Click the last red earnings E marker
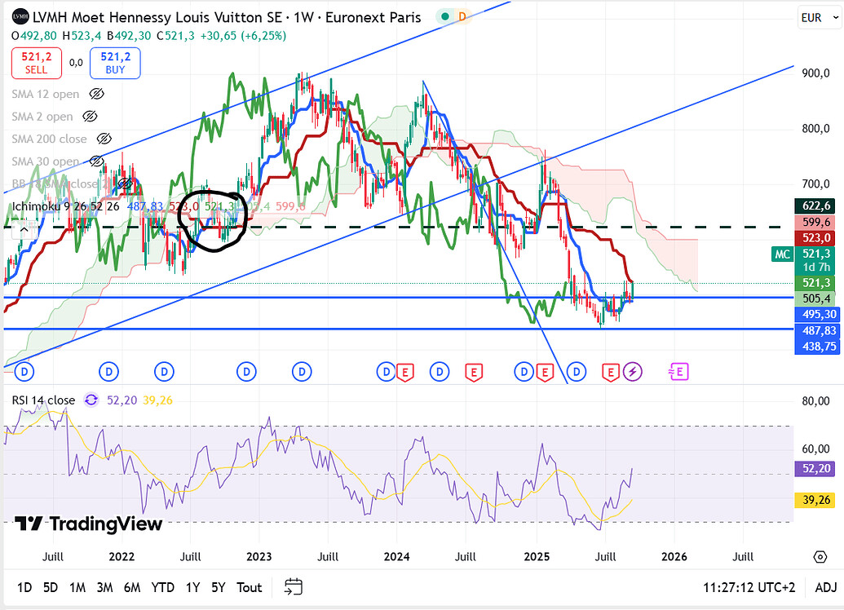The width and height of the screenshot is (844, 610). pyautogui.click(x=609, y=372)
